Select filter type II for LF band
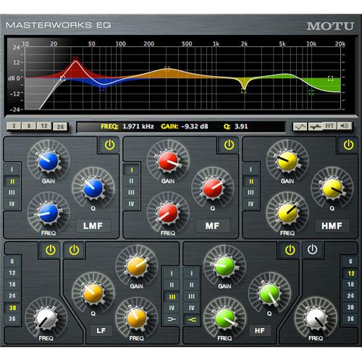 point(172,285)
